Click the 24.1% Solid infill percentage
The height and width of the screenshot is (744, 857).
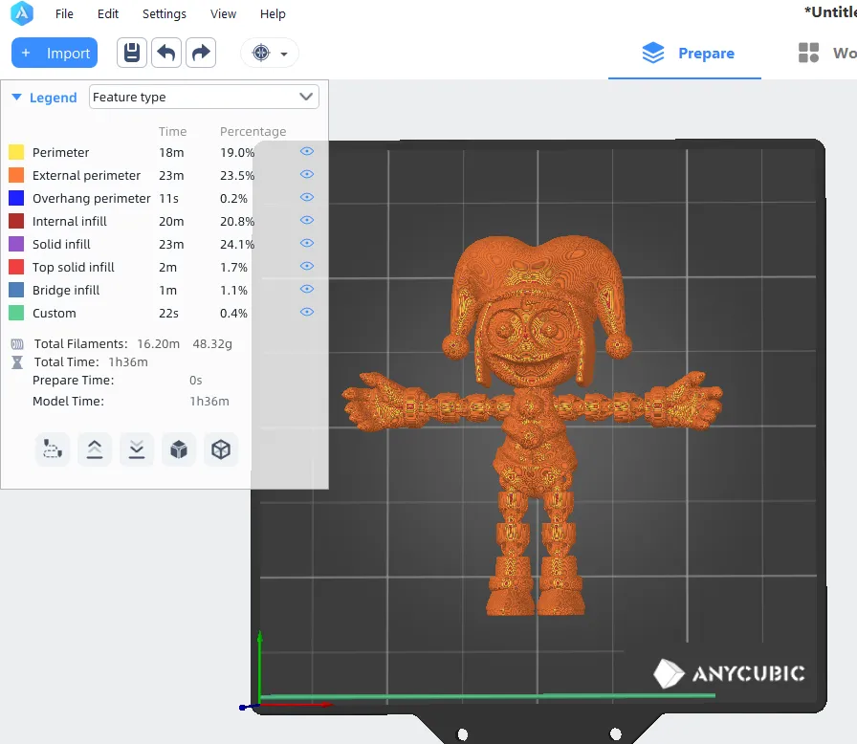point(237,244)
